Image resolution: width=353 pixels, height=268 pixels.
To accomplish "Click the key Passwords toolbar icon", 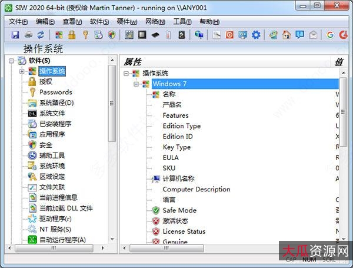I will coord(85,35).
